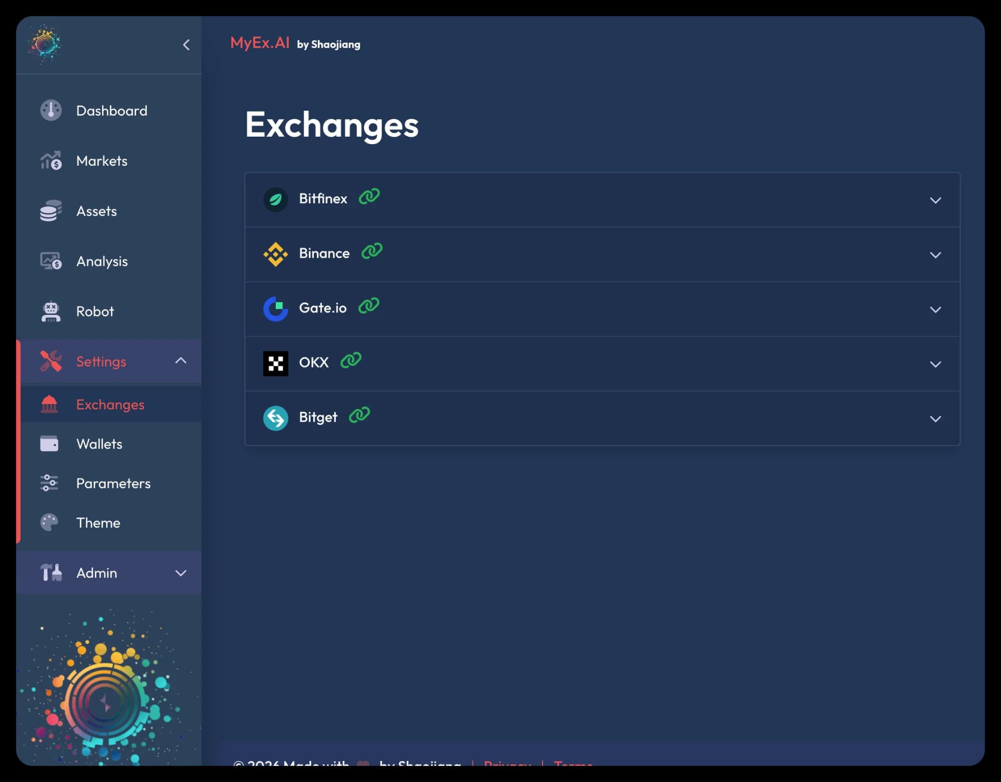Expand the Bitfinex row chevron
This screenshot has width=1001, height=782.
click(x=935, y=200)
